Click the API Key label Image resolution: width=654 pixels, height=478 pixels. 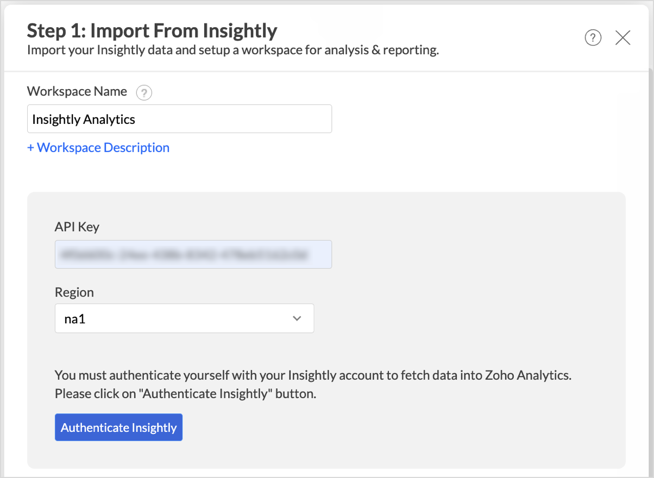pyautogui.click(x=77, y=227)
